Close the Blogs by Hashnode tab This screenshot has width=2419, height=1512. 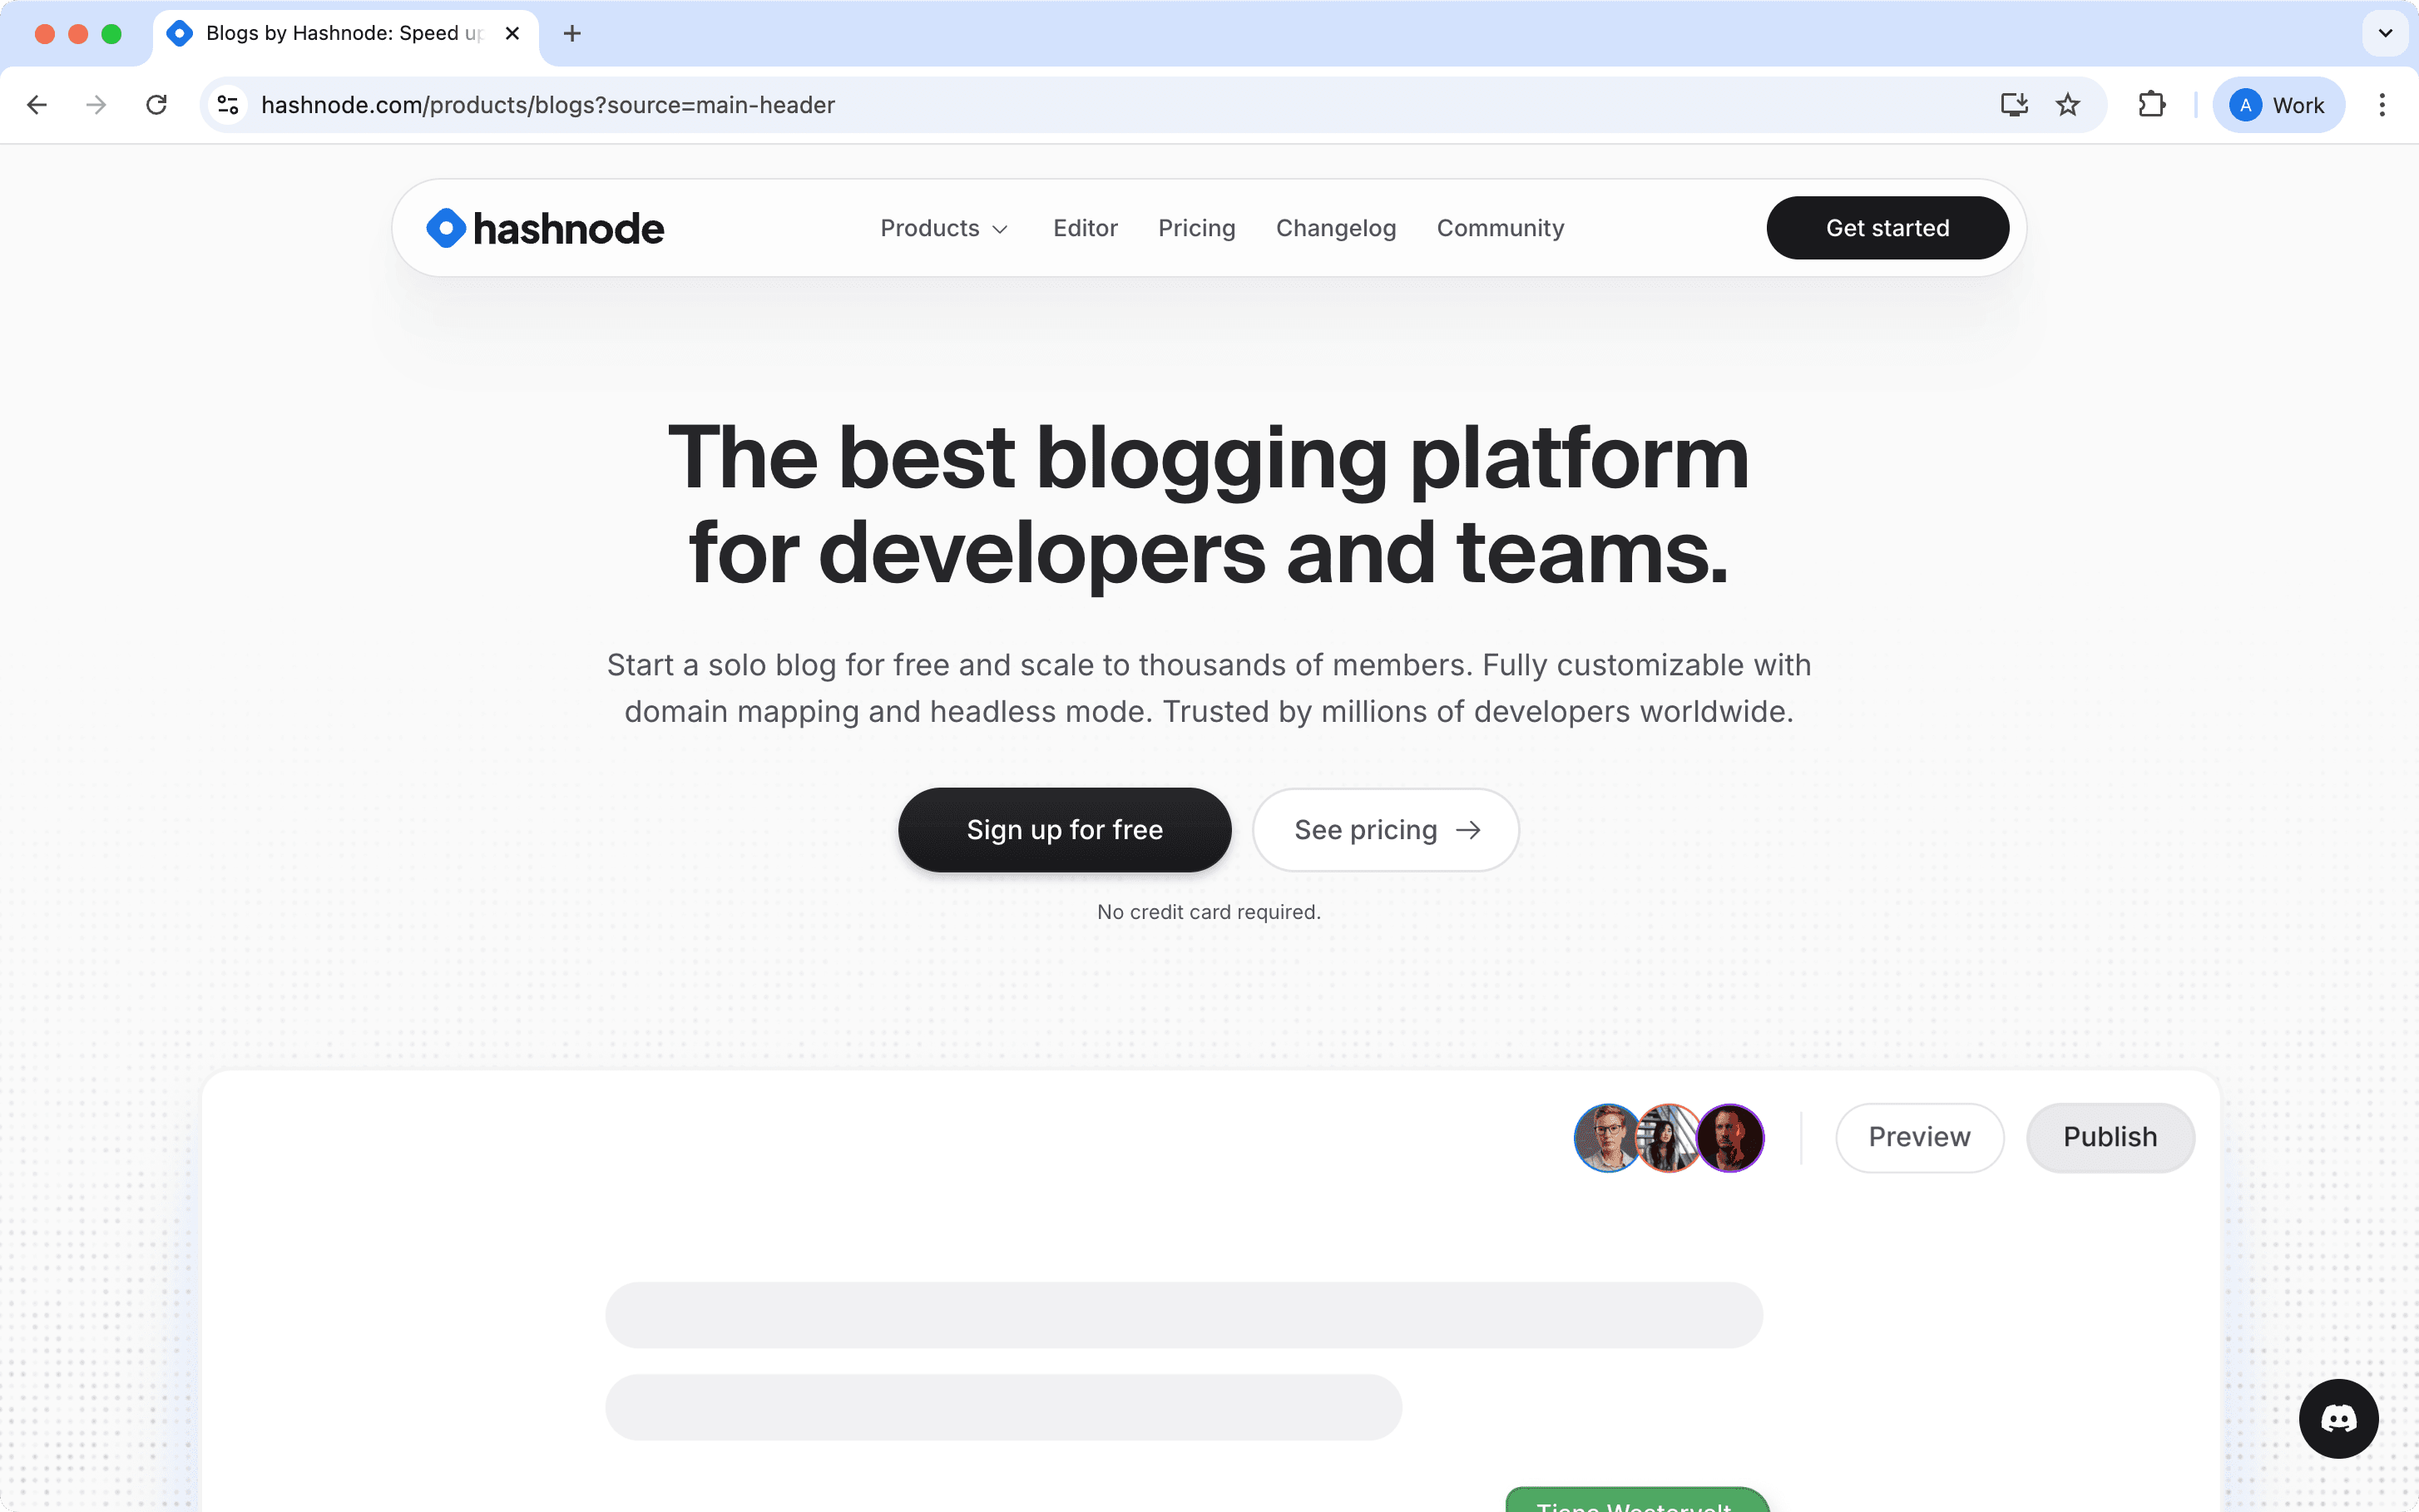pos(512,33)
